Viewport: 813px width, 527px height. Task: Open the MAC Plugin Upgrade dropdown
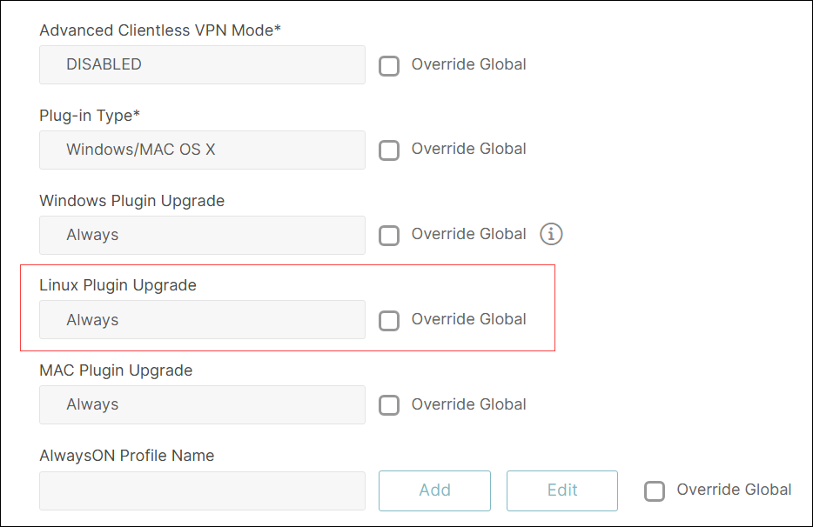click(202, 405)
